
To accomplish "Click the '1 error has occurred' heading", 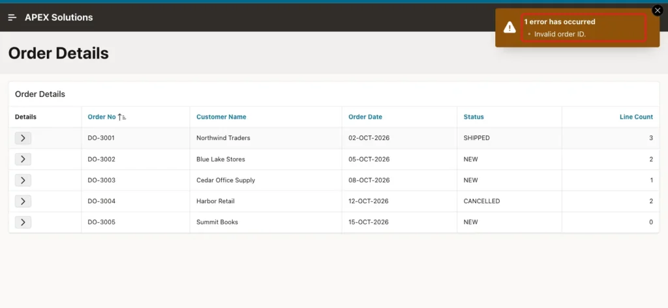I will point(559,21).
